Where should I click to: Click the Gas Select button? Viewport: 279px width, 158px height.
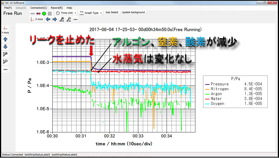(112, 12)
